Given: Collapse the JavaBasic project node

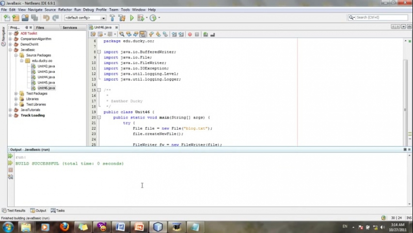Looking at the screenshot, I should point(10,50).
